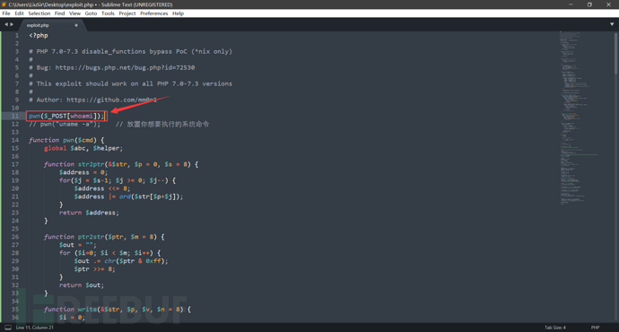Screen dimensions: 619x332
Task: Change PHP syntax in status bar
Action: [x=595, y=328]
